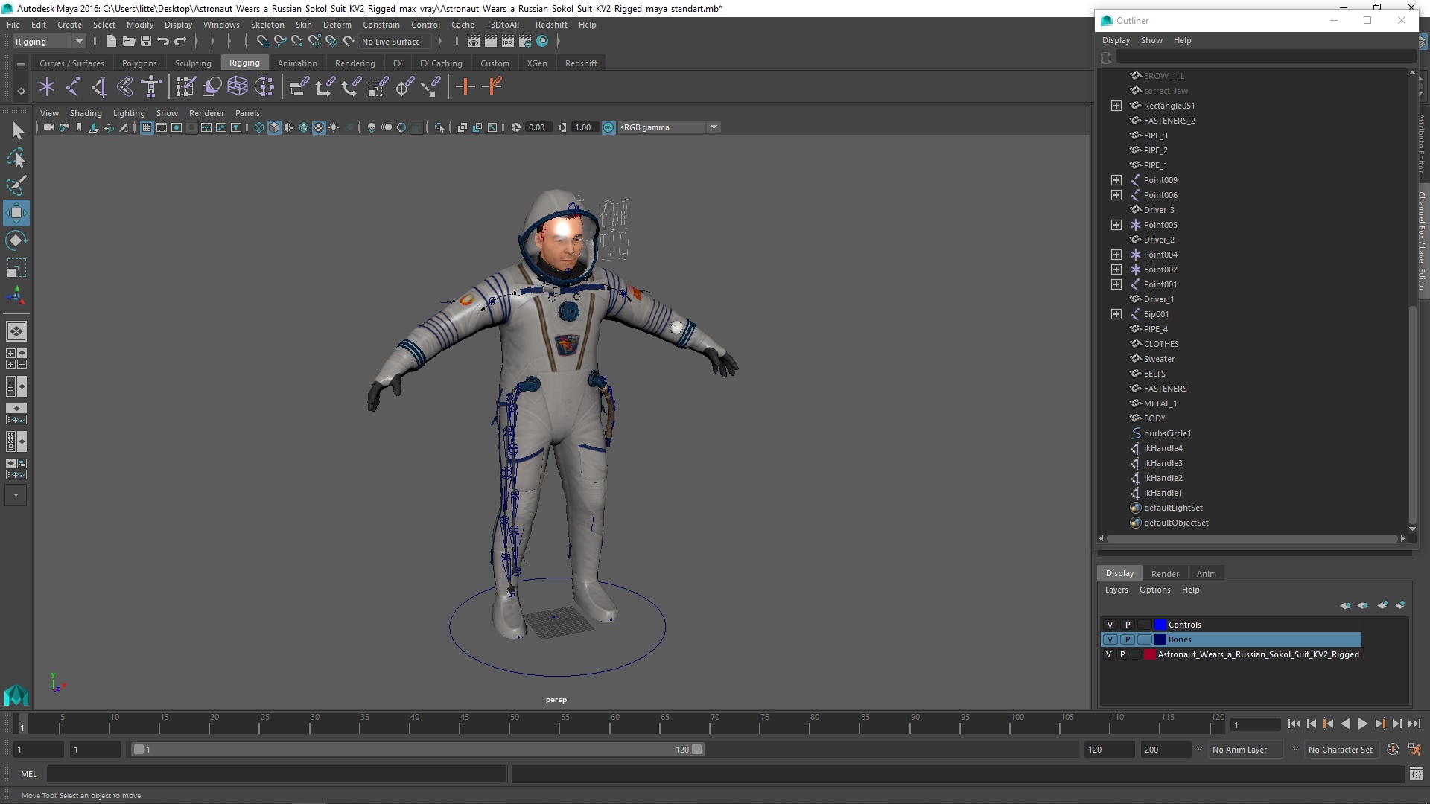The width and height of the screenshot is (1430, 804).
Task: Toggle visibility V of Astronaut layer
Action: coord(1108,654)
